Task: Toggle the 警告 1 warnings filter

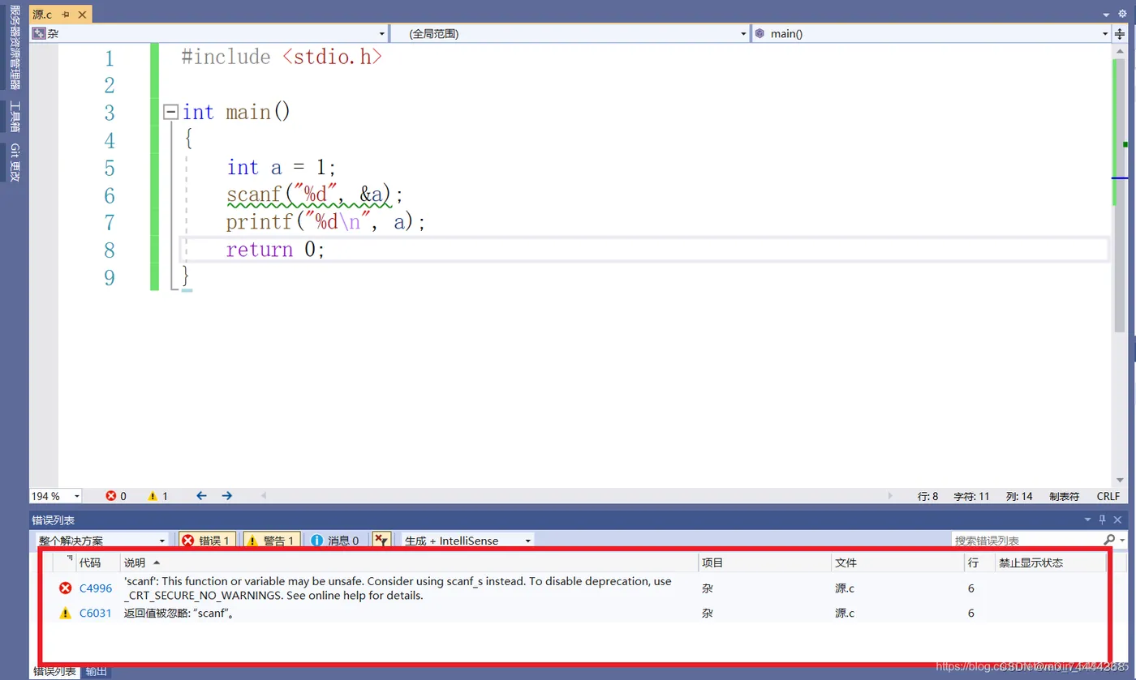Action: tap(272, 540)
